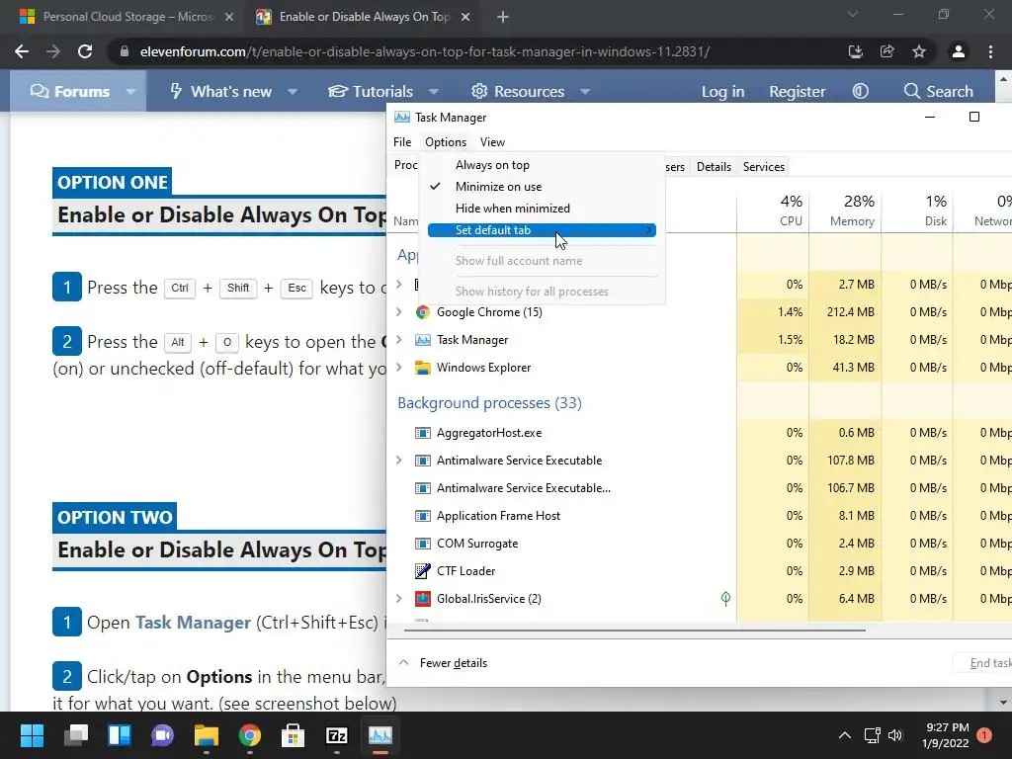Open the Forums dropdown arrow
The width and height of the screenshot is (1012, 759).
pyautogui.click(x=131, y=92)
